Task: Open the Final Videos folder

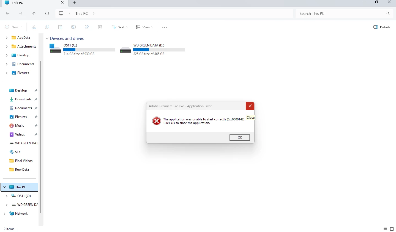Action: (24, 161)
